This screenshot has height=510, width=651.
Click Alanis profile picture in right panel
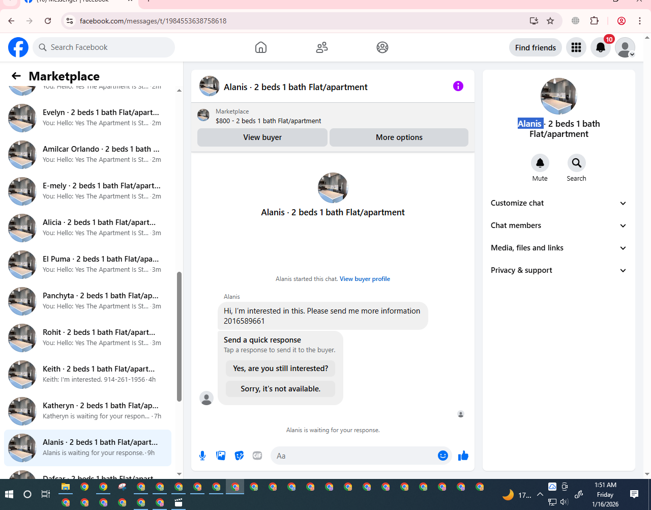coord(558,96)
